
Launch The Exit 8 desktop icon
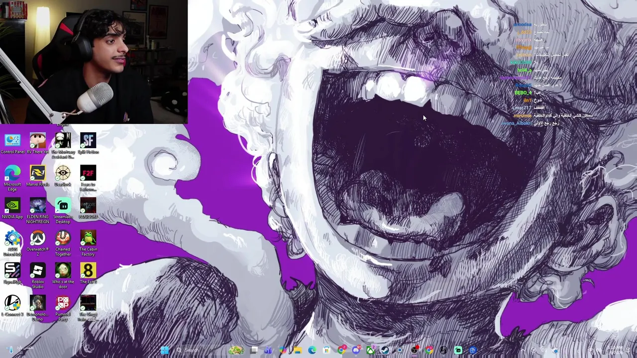88,273
